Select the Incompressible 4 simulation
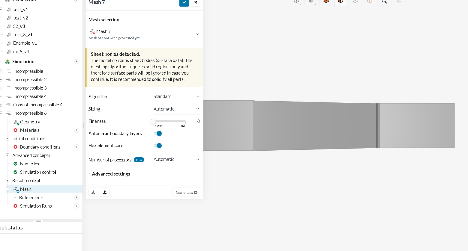 30,96
